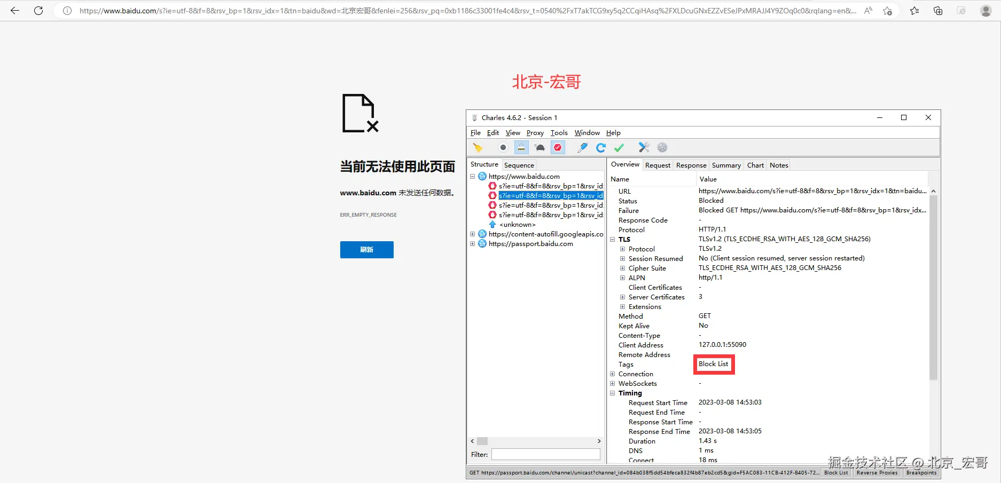The image size is (1001, 483).
Task: Click the Overview panel vertical scrollbar
Action: 933,287
